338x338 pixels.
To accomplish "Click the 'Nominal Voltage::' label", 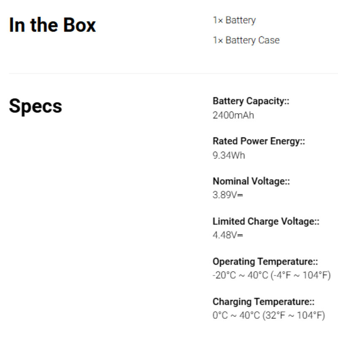I will [x=251, y=181].
